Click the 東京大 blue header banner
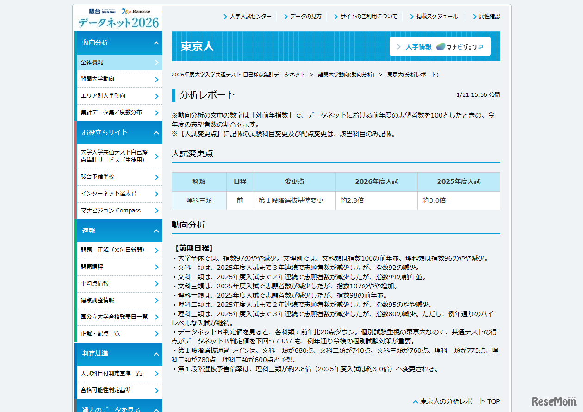The image size is (583, 412). 278,46
